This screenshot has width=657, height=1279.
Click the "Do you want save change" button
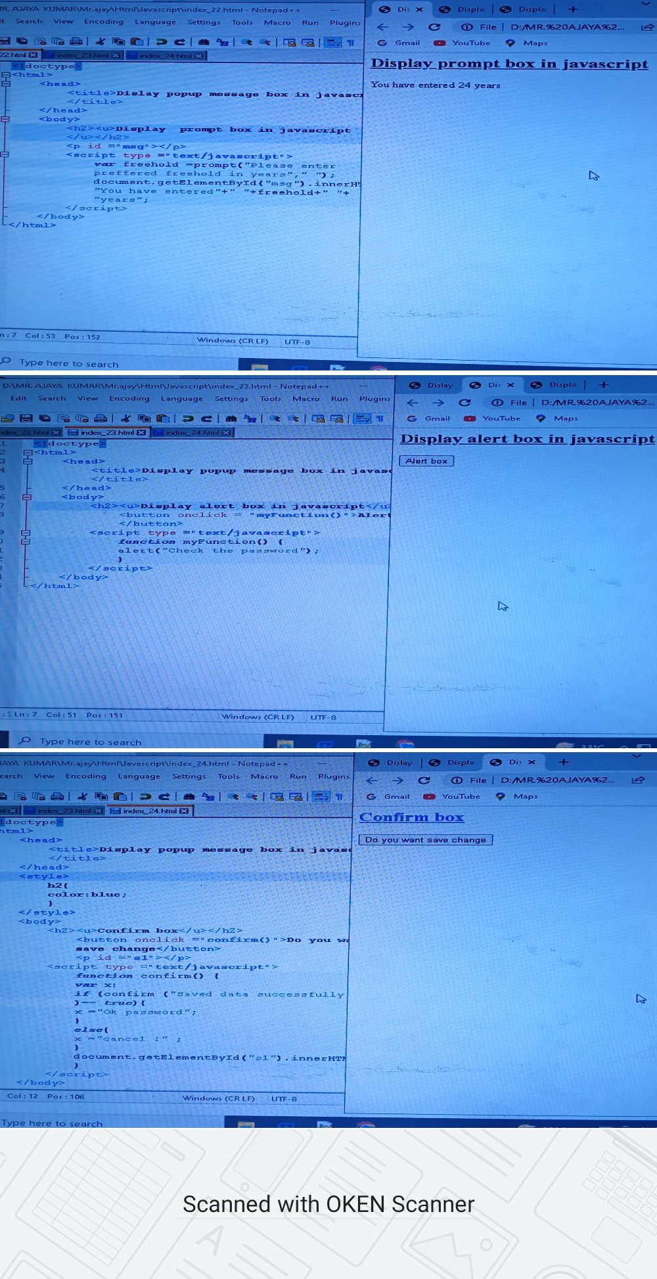(x=425, y=840)
